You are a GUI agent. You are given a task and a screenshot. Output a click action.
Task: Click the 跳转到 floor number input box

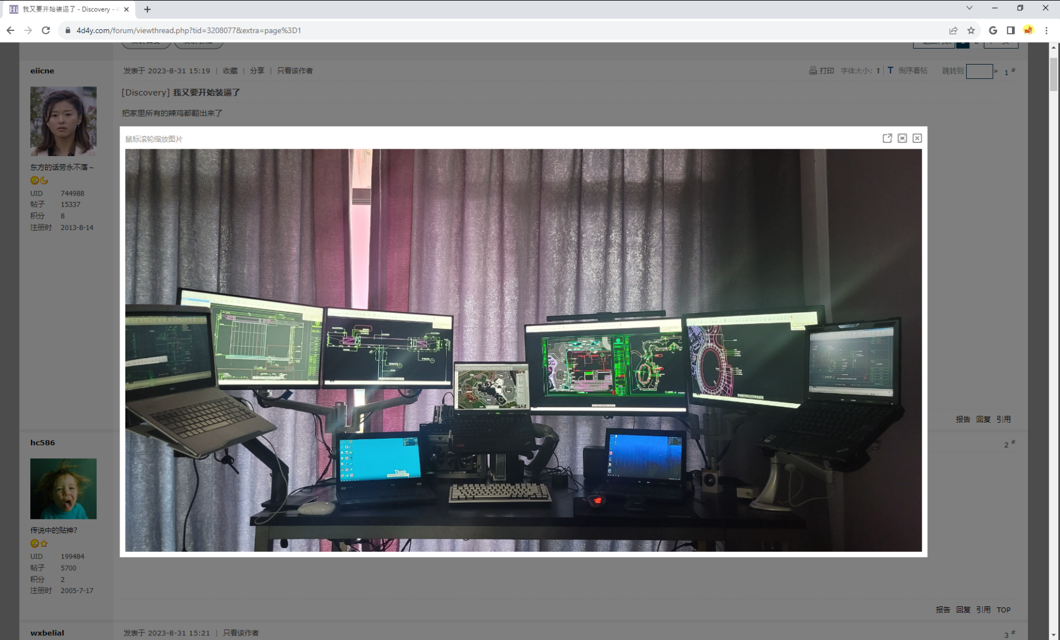979,71
